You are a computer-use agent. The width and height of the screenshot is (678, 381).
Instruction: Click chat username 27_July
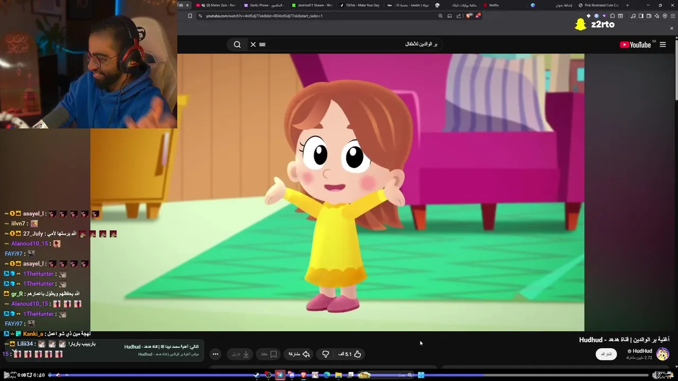33,233
